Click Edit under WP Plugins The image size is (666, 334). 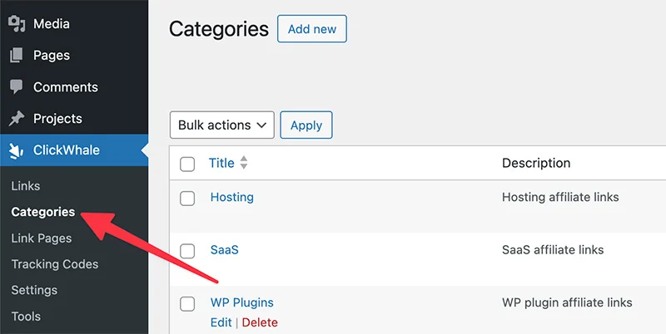click(x=221, y=322)
